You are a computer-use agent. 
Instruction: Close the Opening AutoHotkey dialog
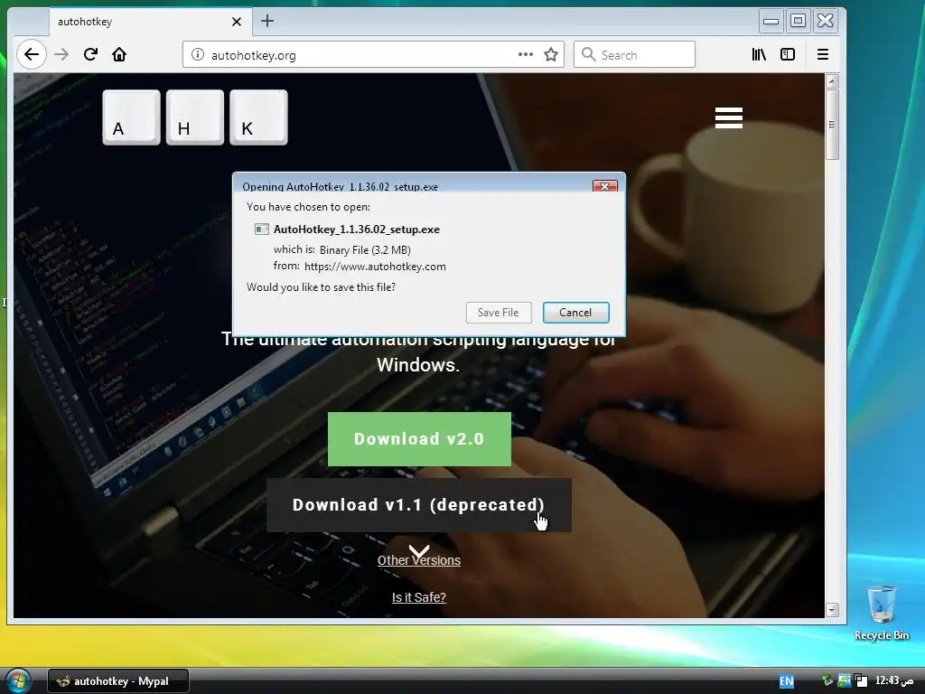click(x=604, y=186)
